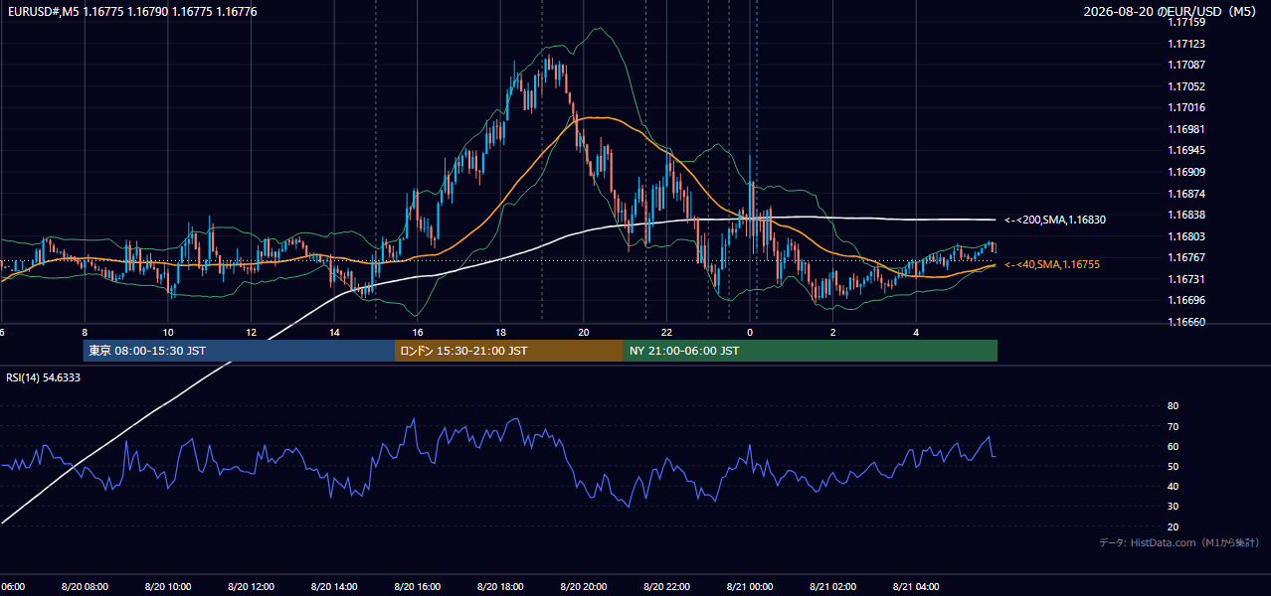The height and width of the screenshot is (596, 1271).
Task: Click the bottom time label 8/21 02:00
Action: click(x=833, y=587)
